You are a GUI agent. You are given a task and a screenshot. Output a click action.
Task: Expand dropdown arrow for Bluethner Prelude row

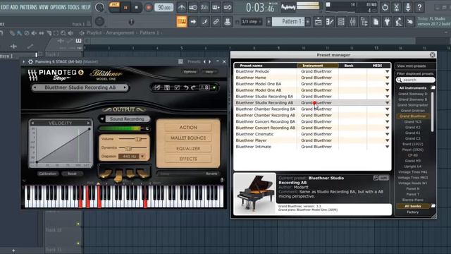pos(387,71)
